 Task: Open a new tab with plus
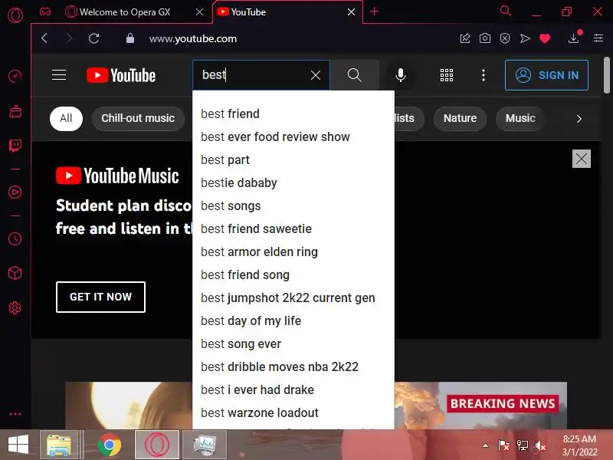coord(374,11)
